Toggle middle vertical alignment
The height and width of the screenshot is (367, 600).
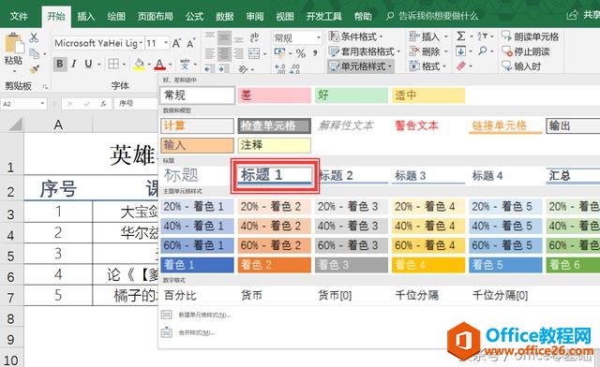pyautogui.click(x=224, y=37)
